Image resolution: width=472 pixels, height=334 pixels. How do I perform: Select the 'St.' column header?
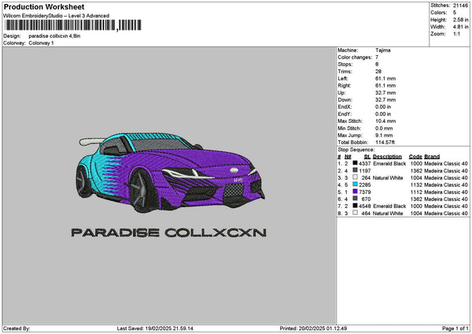[367, 157]
